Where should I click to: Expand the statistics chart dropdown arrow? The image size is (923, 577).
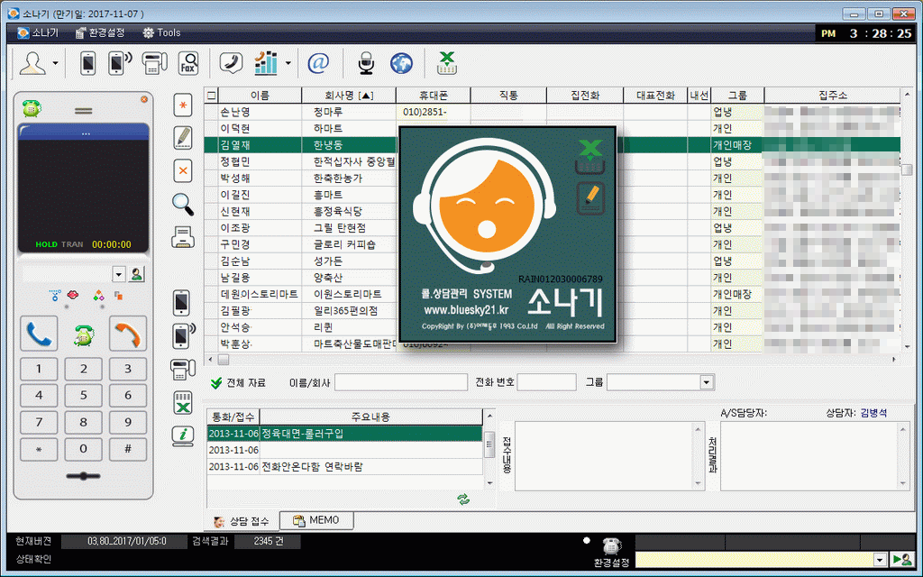[x=288, y=63]
